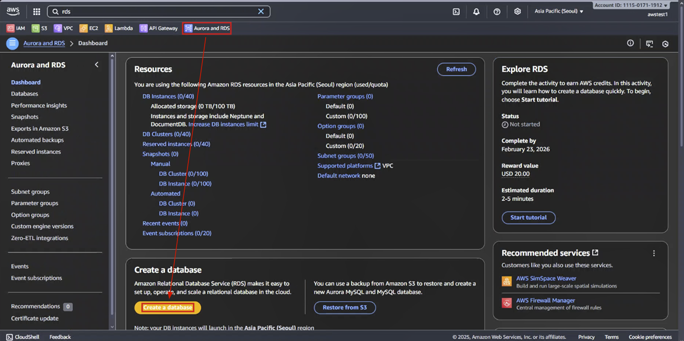Open settings gear icon in header
This screenshot has width=684, height=341.
point(518,12)
